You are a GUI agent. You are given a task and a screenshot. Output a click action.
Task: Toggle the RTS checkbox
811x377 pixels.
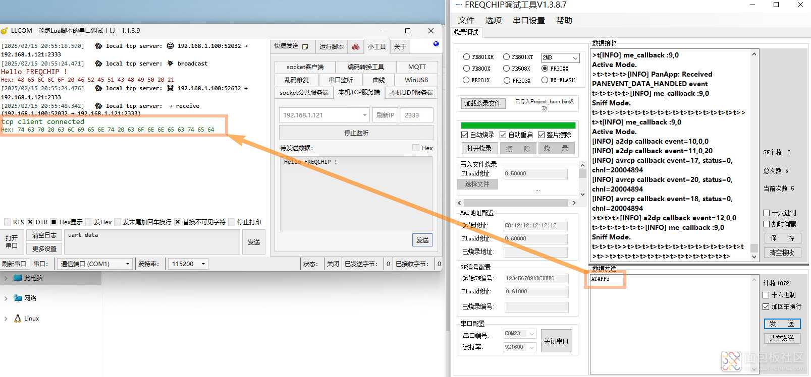click(7, 222)
